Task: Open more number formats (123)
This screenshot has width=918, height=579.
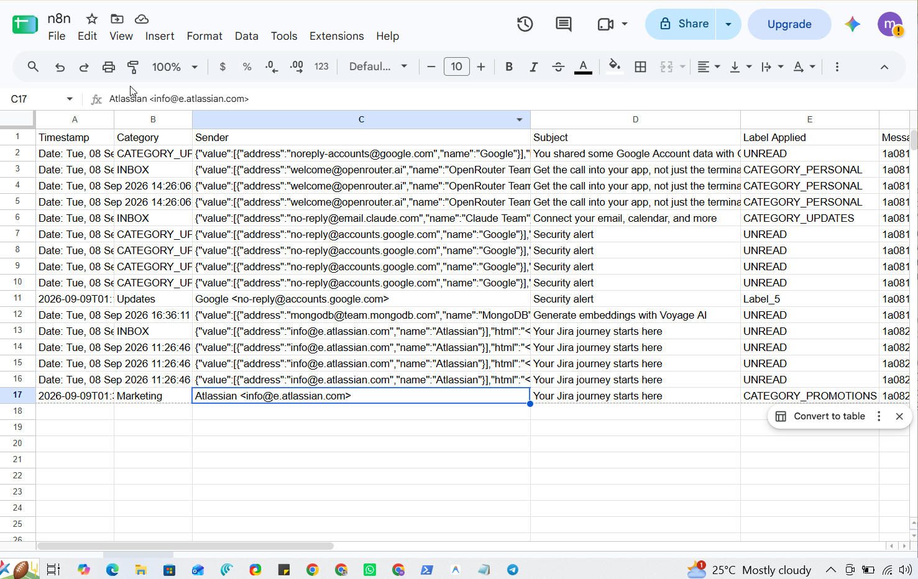Action: (x=321, y=66)
